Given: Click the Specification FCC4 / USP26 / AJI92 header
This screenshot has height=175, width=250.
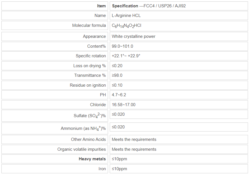Looking at the screenshot, I should click(149, 6).
